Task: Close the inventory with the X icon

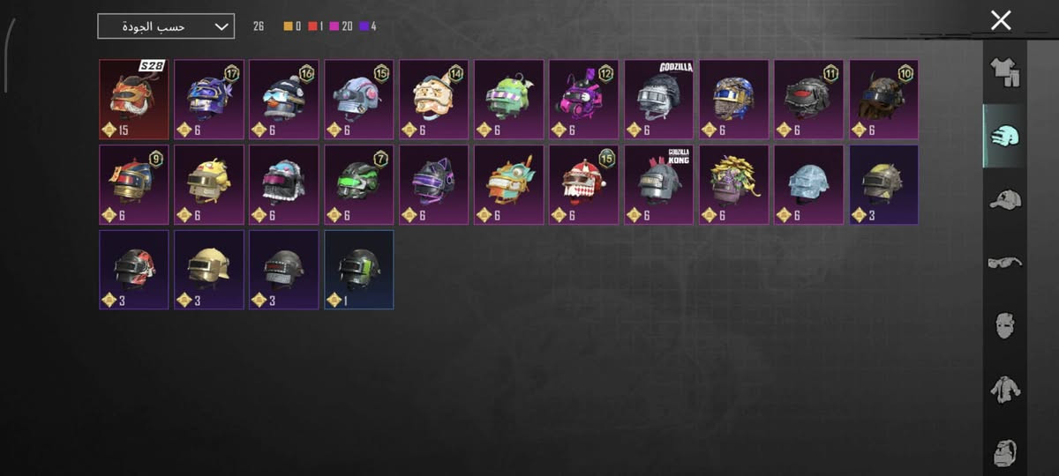Action: coord(1001,20)
